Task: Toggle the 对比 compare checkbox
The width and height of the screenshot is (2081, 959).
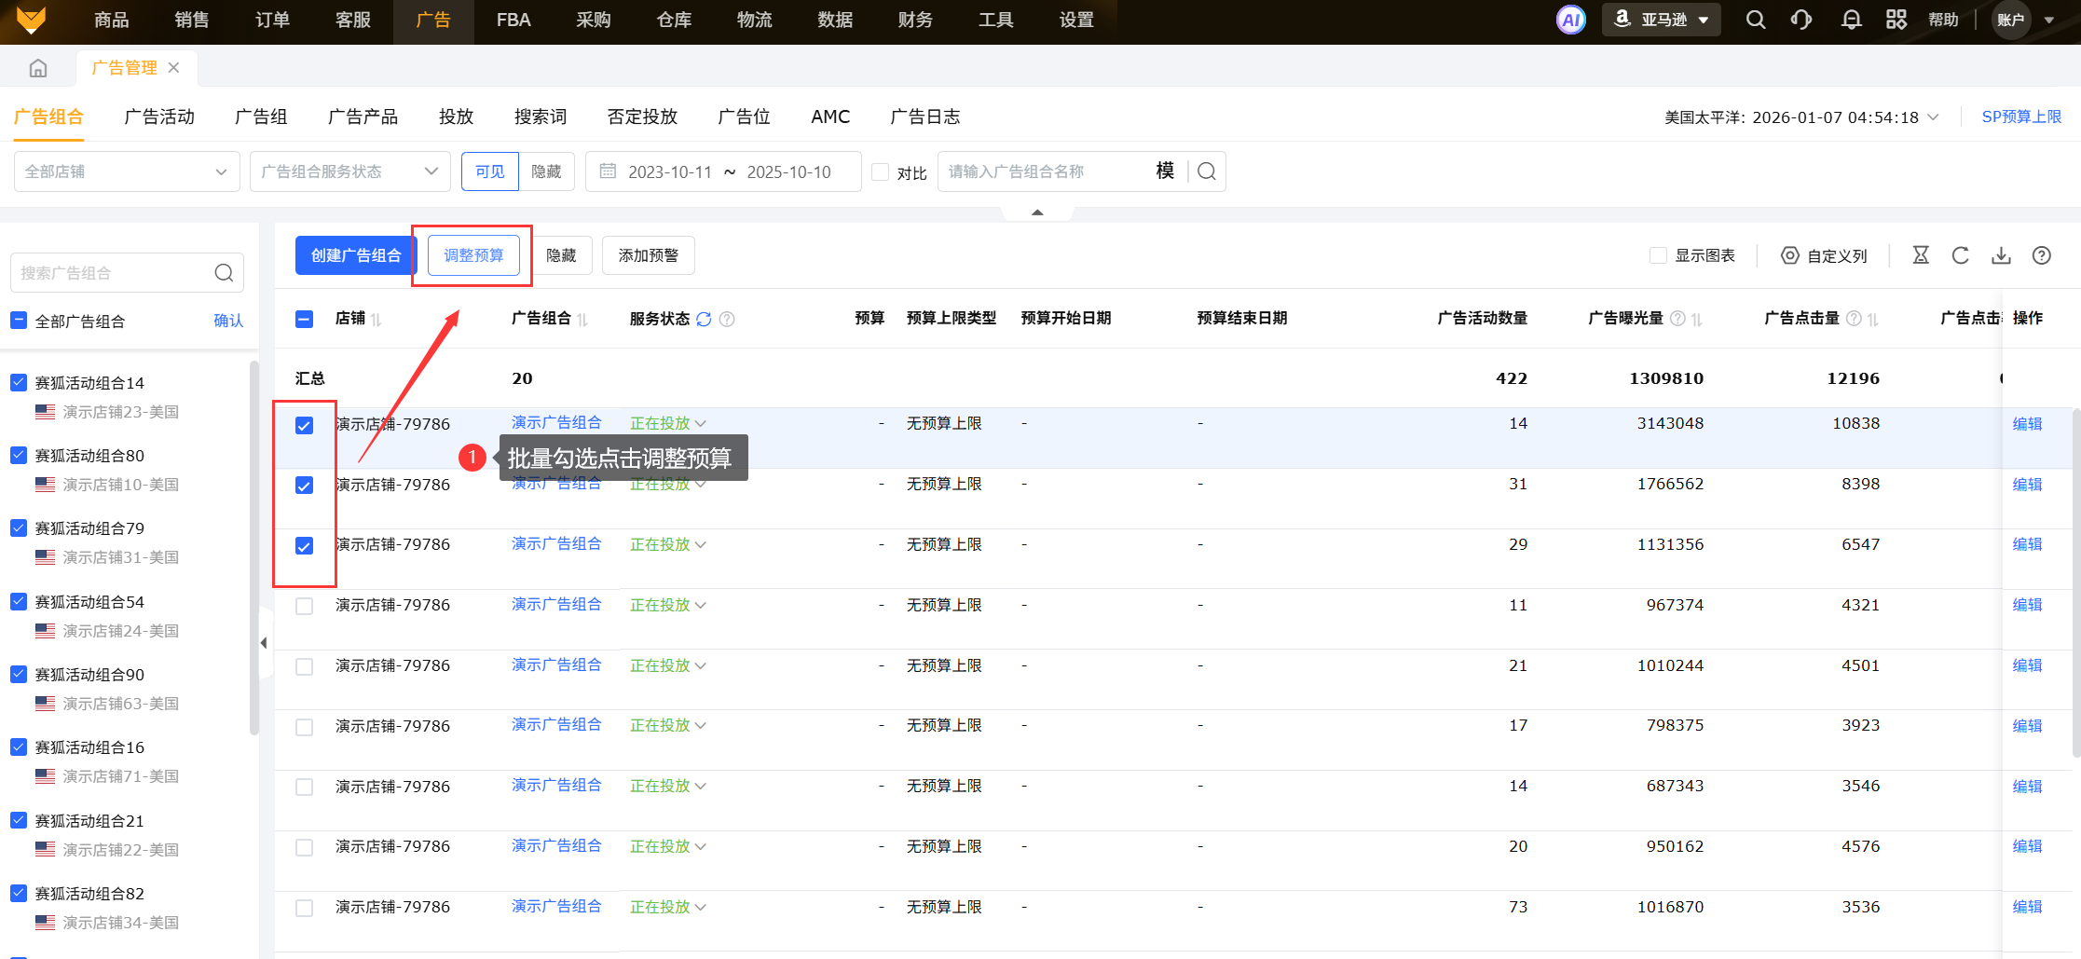Action: 881,172
